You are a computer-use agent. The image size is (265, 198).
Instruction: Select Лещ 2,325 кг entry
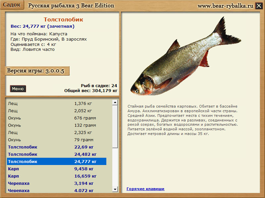pyautogui.click(x=56, y=133)
